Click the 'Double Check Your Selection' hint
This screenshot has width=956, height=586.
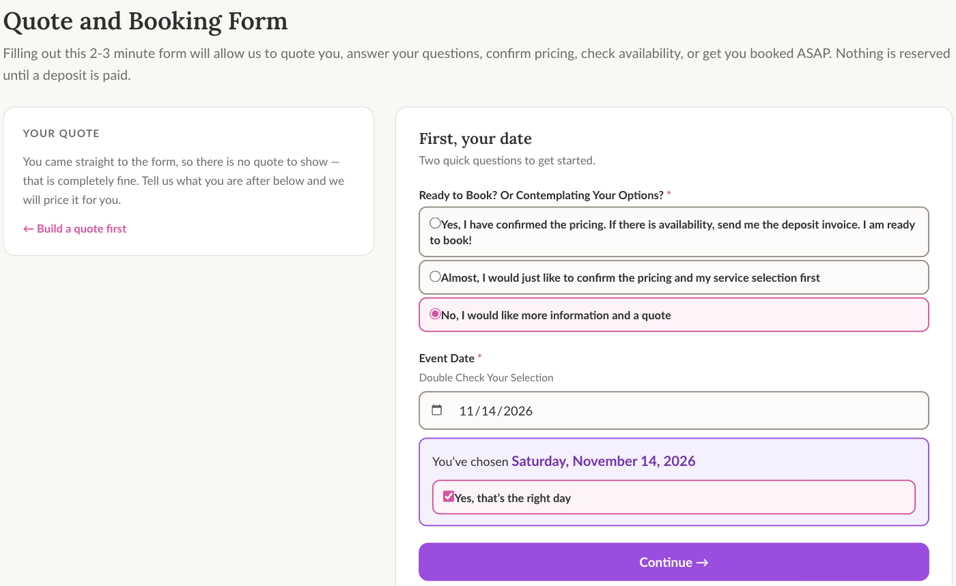point(486,377)
